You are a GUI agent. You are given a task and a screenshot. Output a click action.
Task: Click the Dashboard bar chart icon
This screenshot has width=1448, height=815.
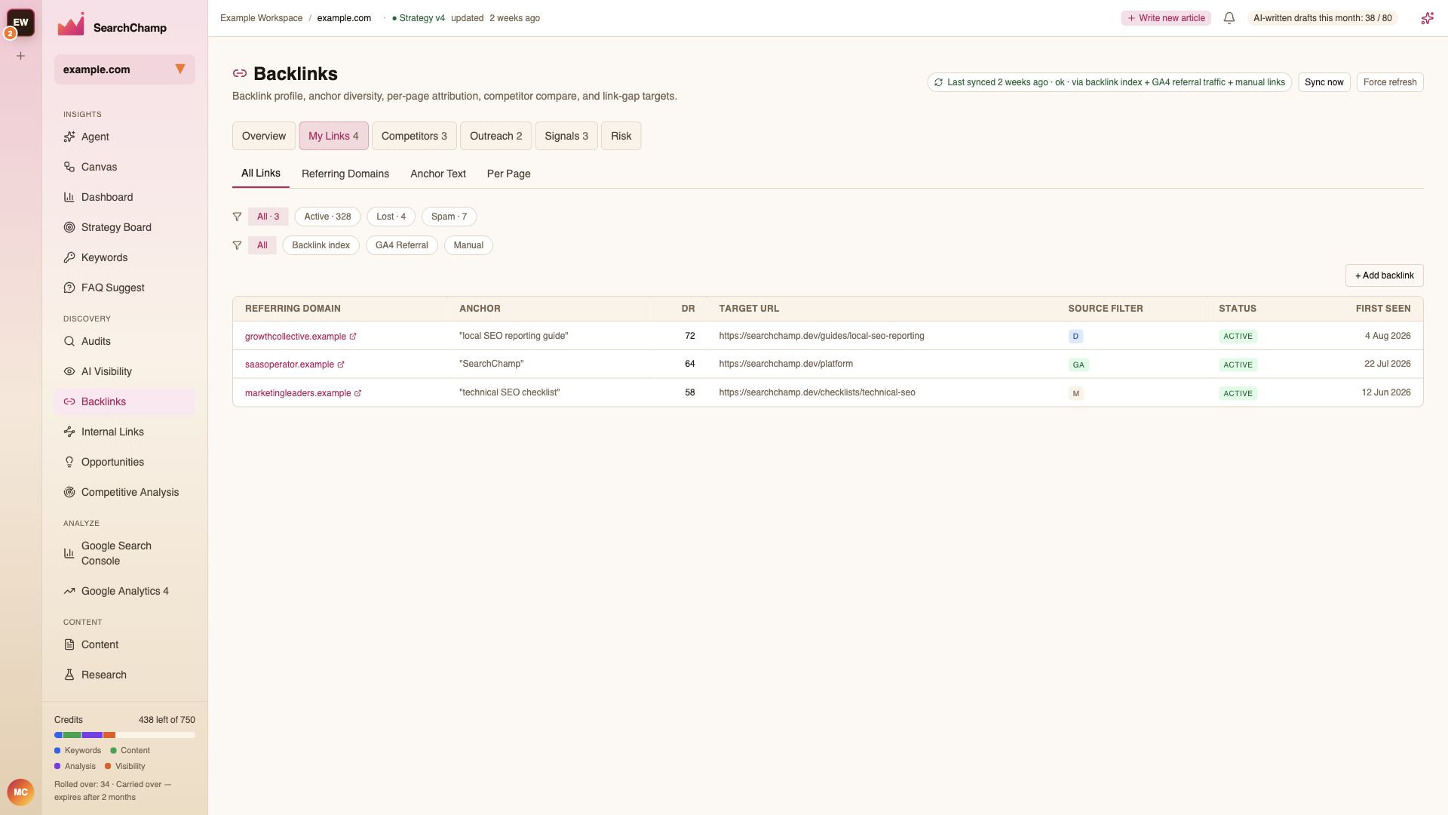pyautogui.click(x=69, y=197)
